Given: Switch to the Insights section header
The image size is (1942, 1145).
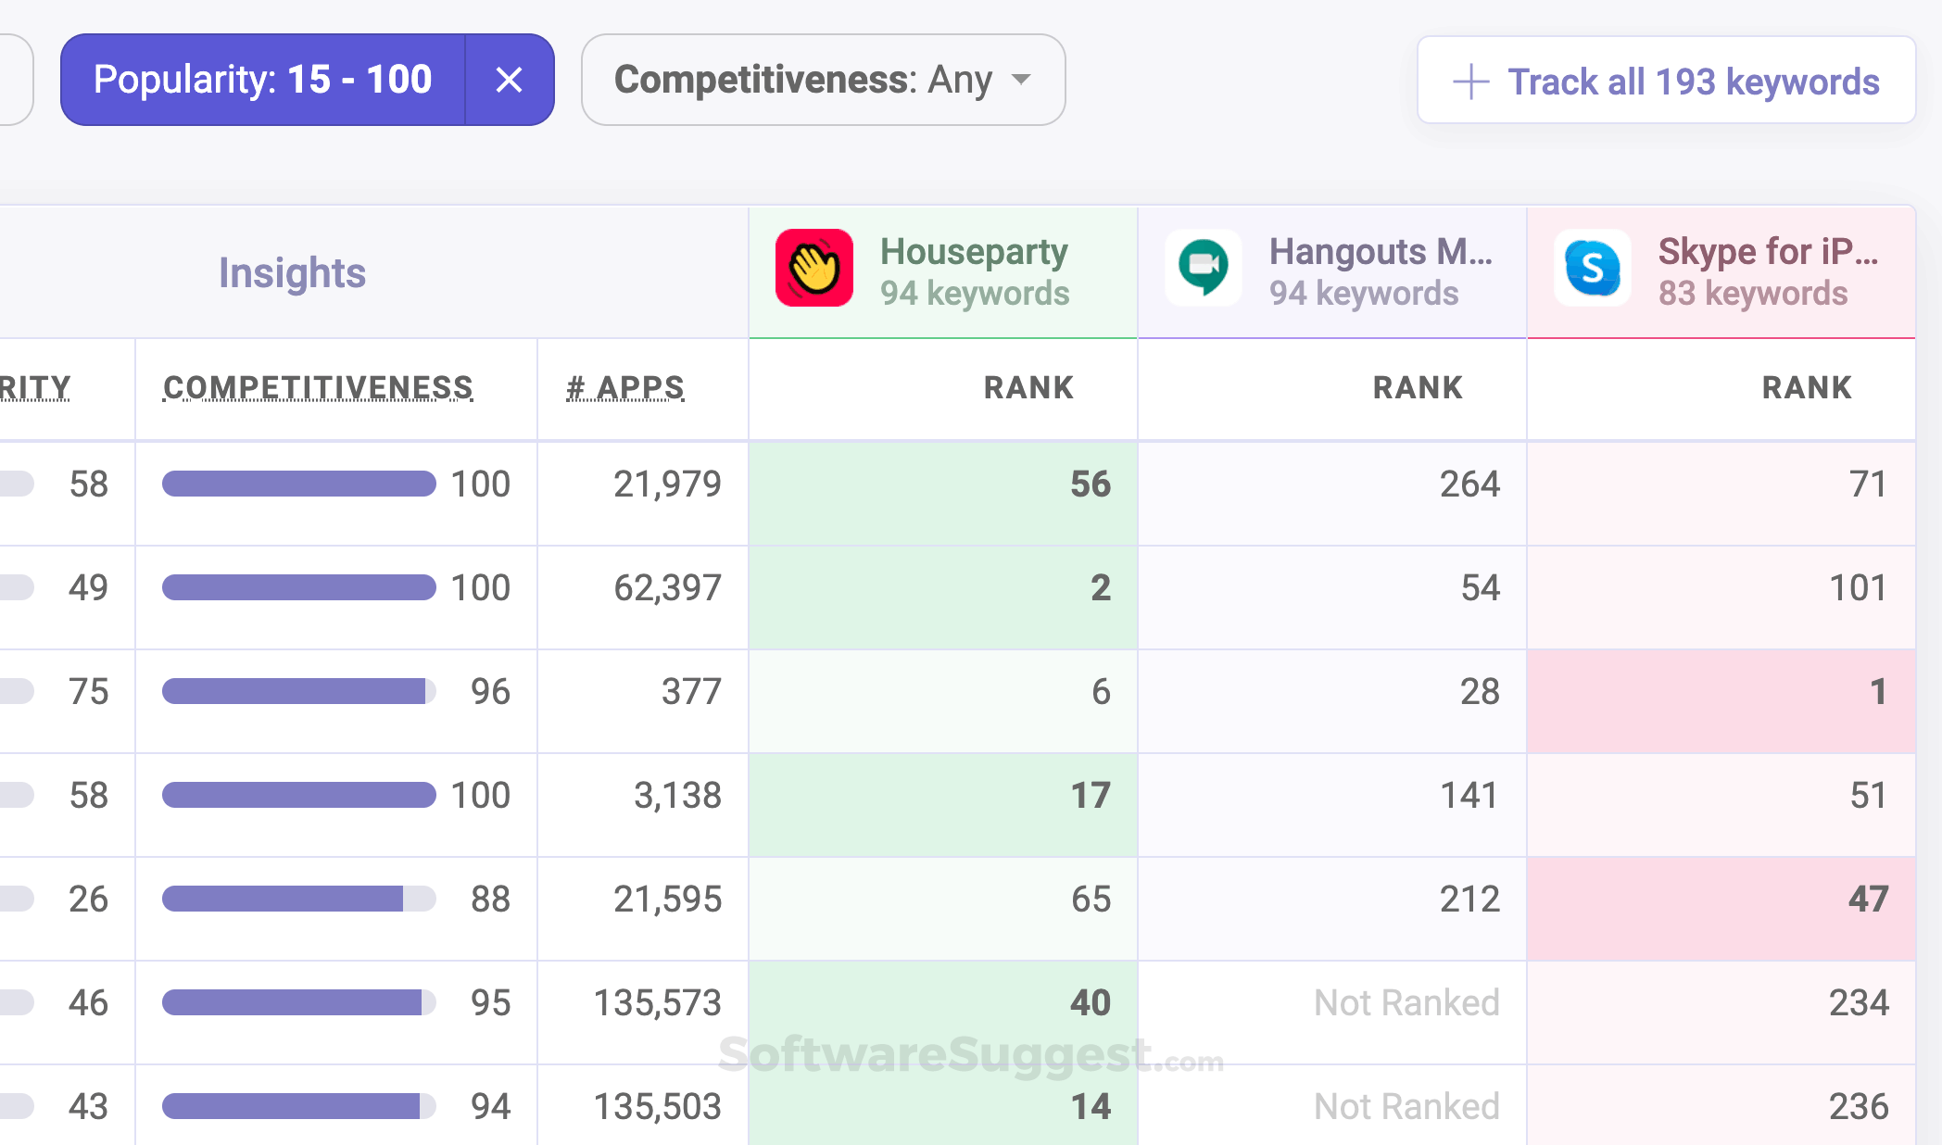Looking at the screenshot, I should coord(292,272).
